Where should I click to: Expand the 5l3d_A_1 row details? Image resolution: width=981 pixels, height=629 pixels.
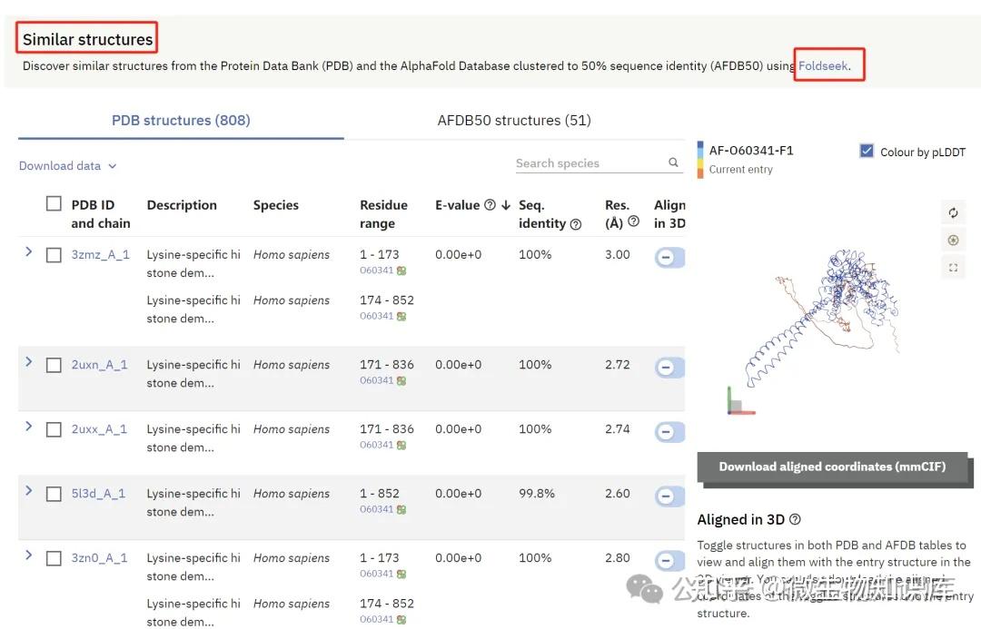tap(28, 491)
